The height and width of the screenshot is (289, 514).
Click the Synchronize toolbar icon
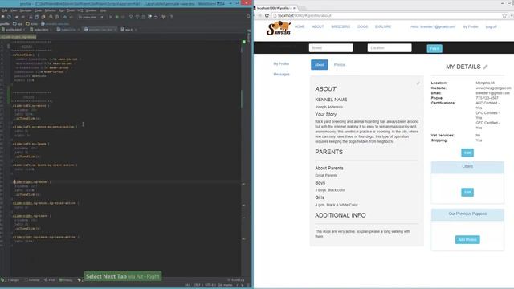tap(9, 17)
